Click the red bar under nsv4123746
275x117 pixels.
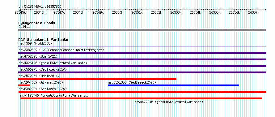[x=141, y=98]
